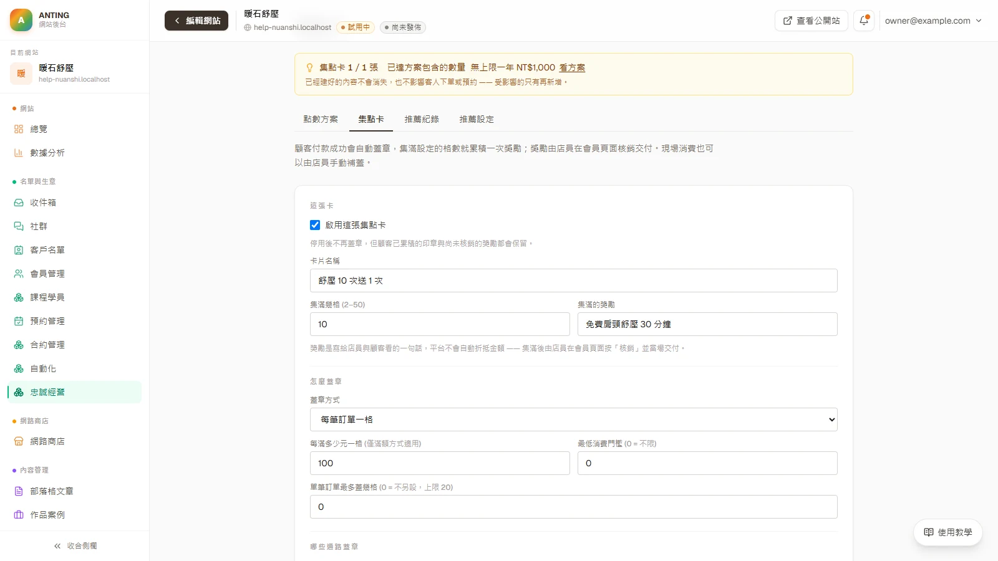Click the 試用中 status badge
The width and height of the screenshot is (998, 561).
pyautogui.click(x=356, y=27)
